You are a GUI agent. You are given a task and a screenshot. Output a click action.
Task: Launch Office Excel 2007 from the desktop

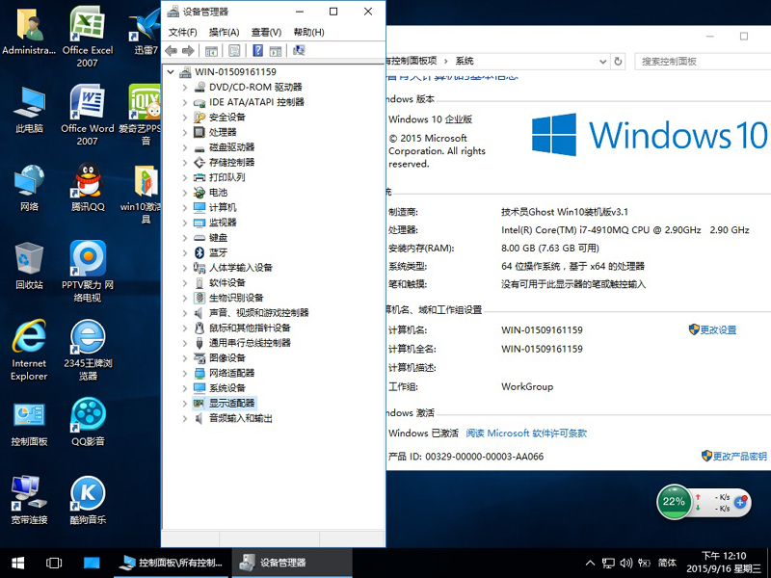pos(88,37)
